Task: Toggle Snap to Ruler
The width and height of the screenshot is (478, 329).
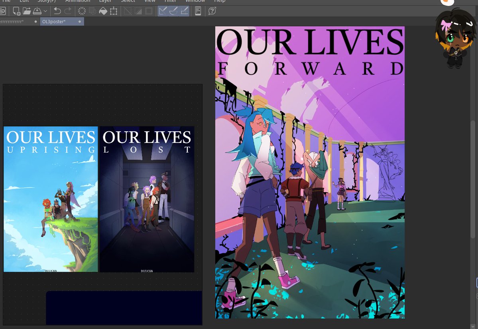Action: click(x=163, y=11)
